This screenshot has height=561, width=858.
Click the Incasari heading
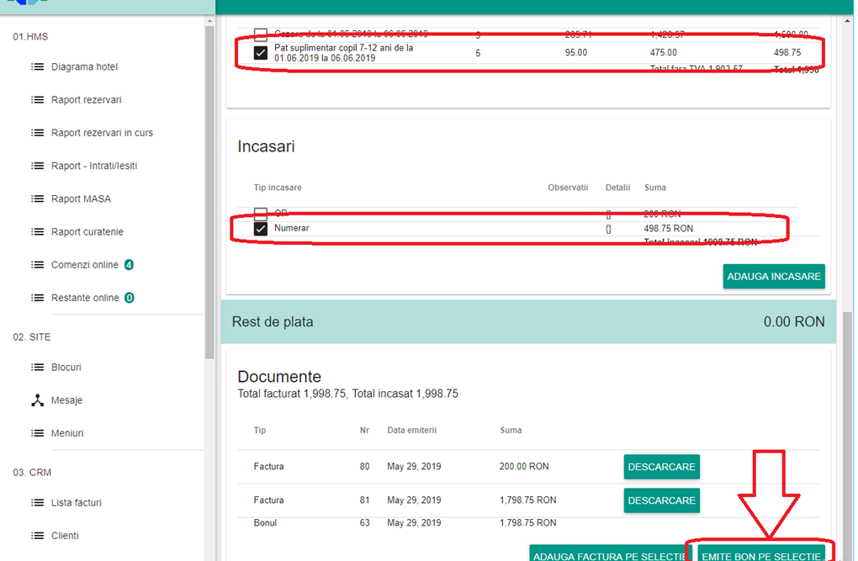pyautogui.click(x=266, y=146)
